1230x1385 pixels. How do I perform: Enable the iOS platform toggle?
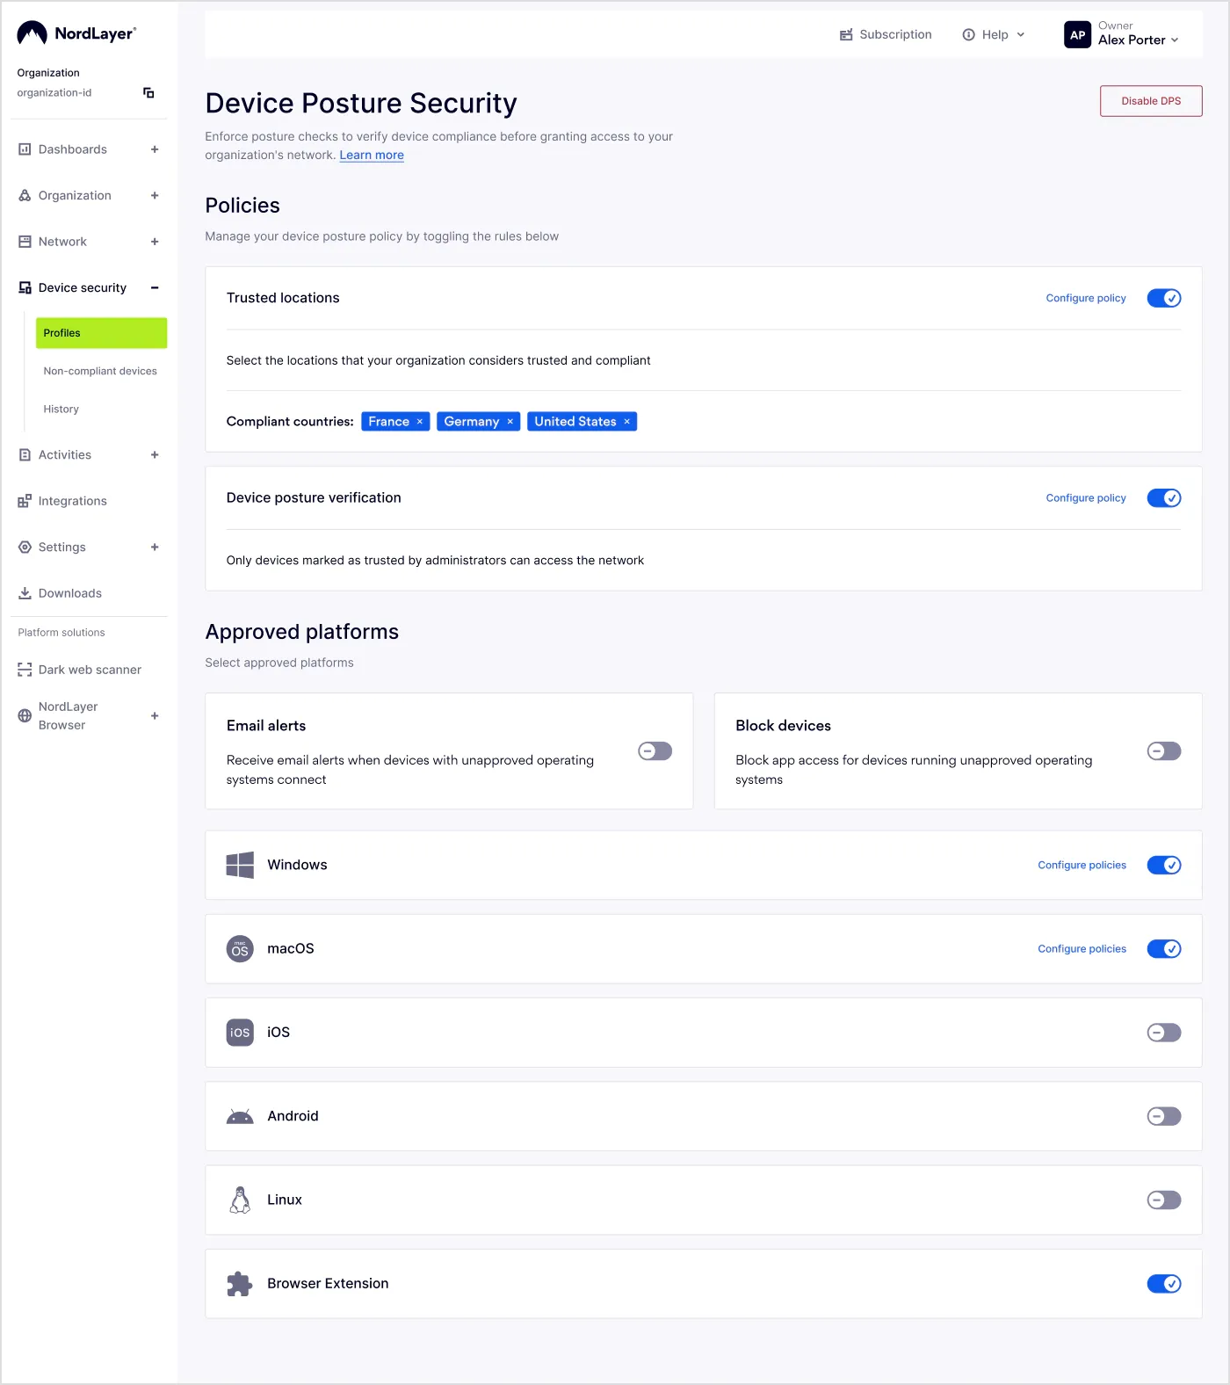[x=1164, y=1033]
